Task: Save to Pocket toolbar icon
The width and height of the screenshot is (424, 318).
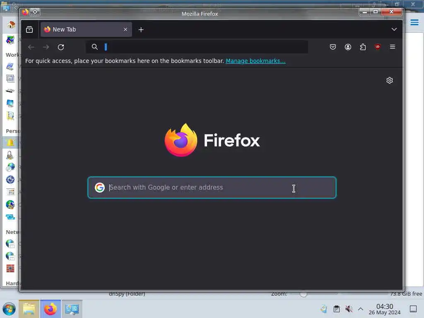Action: pos(333,47)
